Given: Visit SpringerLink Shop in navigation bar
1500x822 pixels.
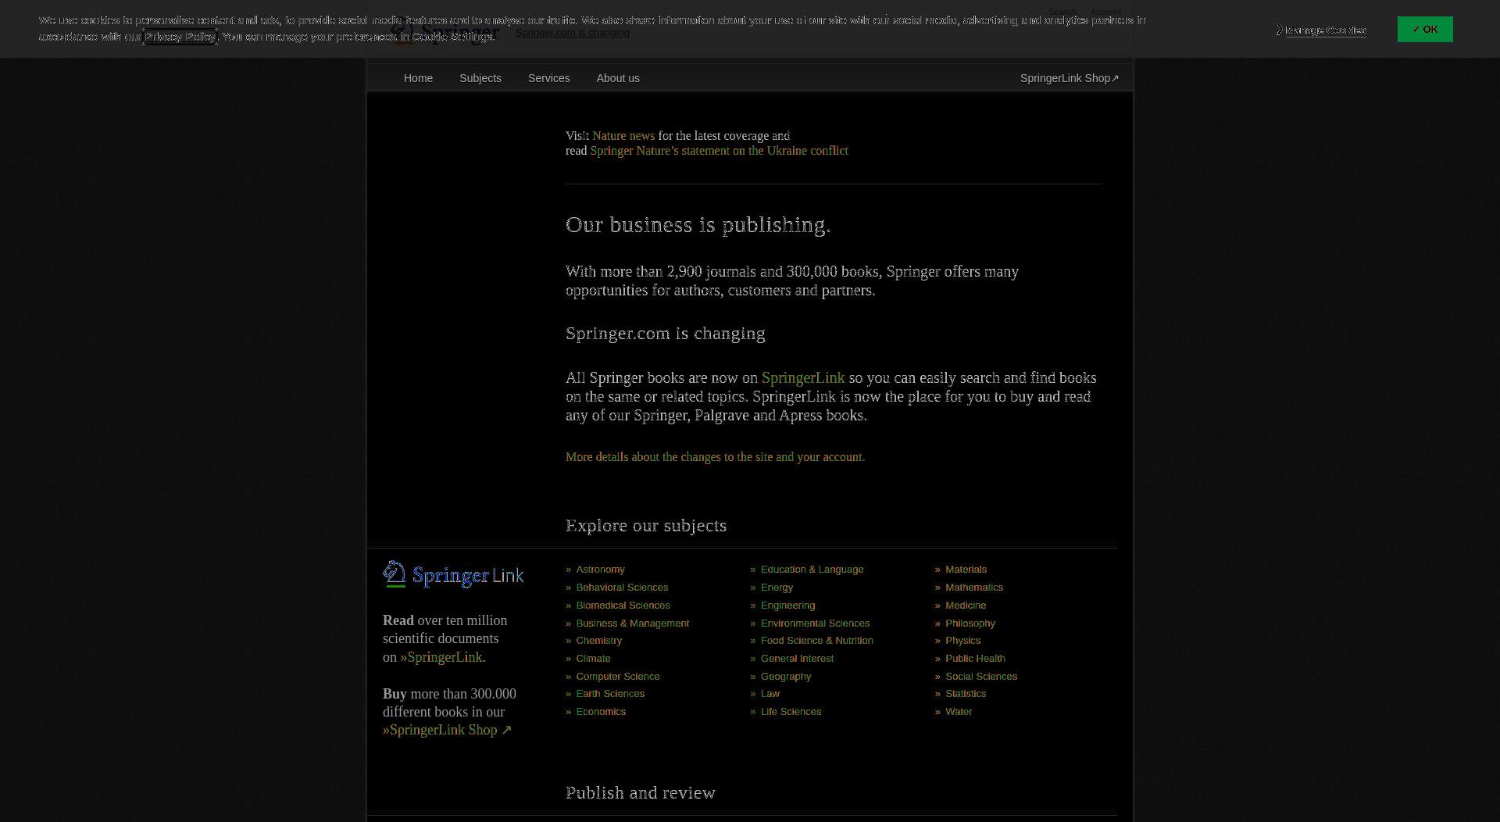Looking at the screenshot, I should [1069, 78].
